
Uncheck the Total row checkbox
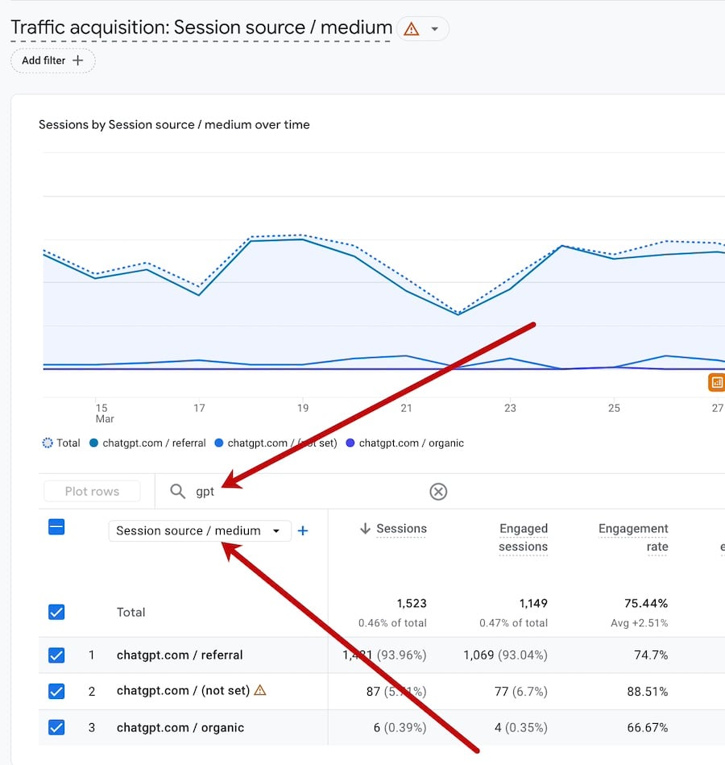coord(56,612)
